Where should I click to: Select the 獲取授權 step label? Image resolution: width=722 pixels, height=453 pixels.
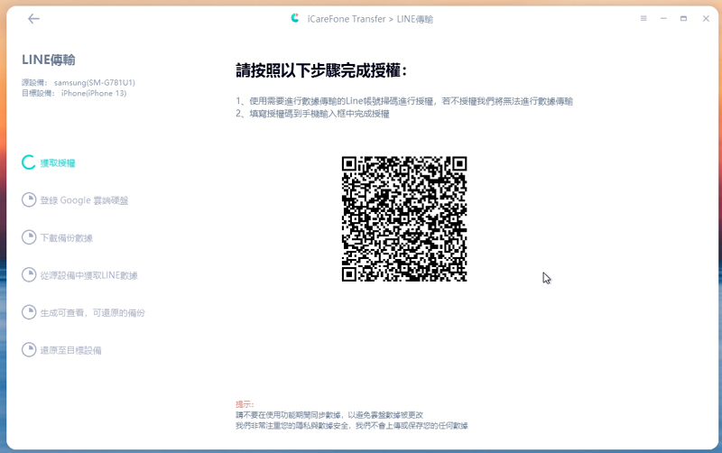(58, 163)
